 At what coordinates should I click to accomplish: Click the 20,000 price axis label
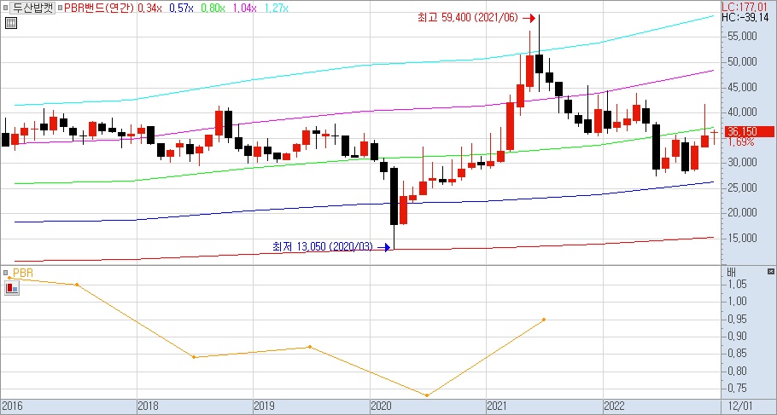[x=742, y=213]
